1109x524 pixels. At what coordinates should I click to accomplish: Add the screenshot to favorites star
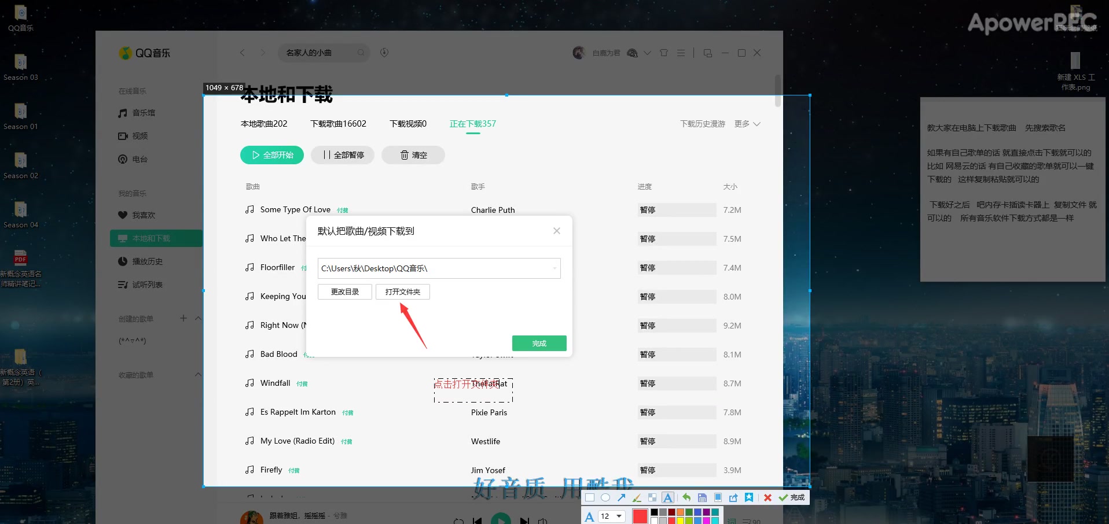tap(749, 497)
